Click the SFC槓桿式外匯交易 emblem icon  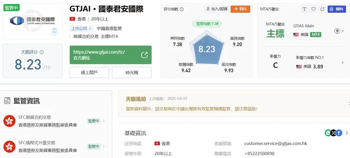click(x=9, y=147)
